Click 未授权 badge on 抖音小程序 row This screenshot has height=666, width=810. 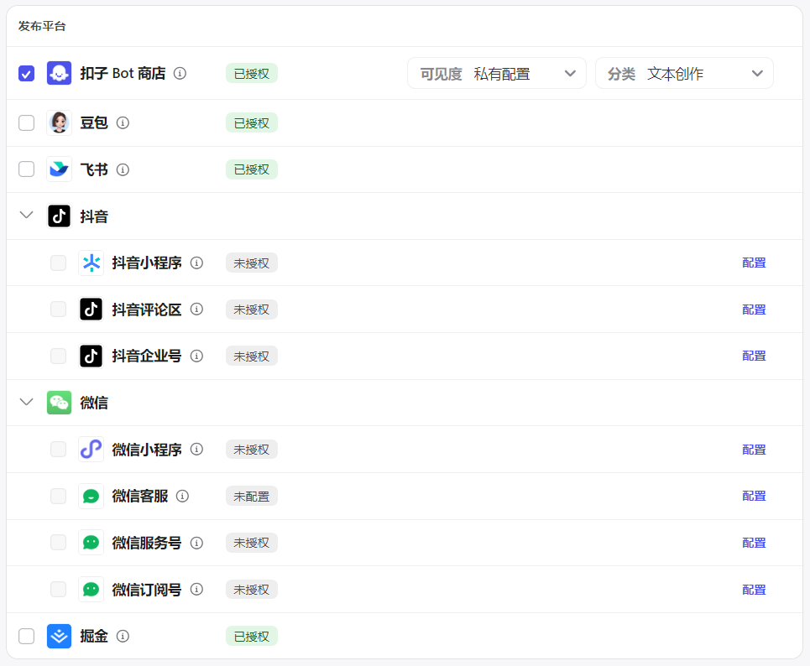coord(252,263)
